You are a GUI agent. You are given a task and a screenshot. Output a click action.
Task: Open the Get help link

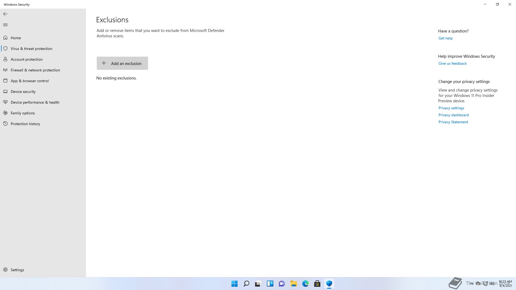click(x=445, y=38)
